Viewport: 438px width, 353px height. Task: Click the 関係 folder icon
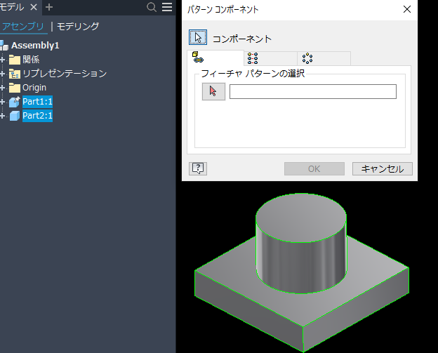[x=15, y=60]
